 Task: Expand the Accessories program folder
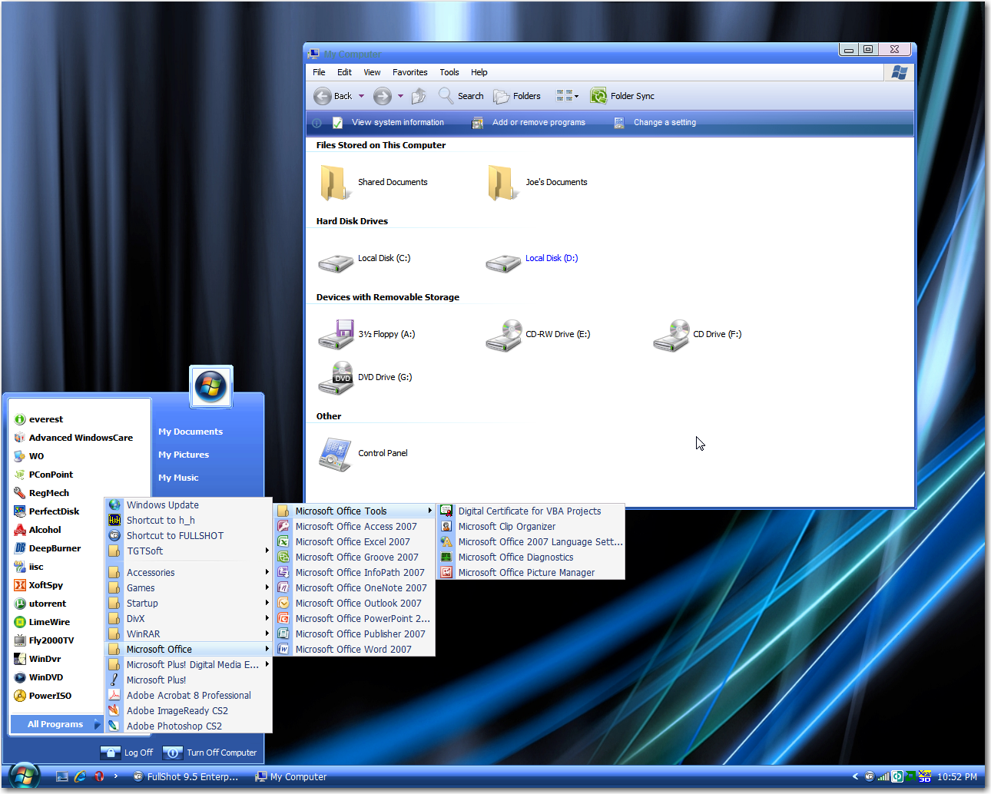point(188,573)
